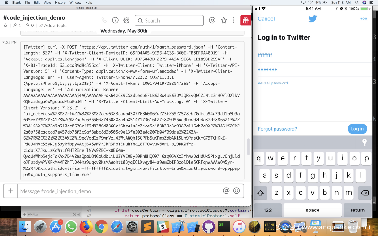The height and width of the screenshot is (236, 378).
Task: Open Sublime Text from the Dock
Action: [x=147, y=227]
